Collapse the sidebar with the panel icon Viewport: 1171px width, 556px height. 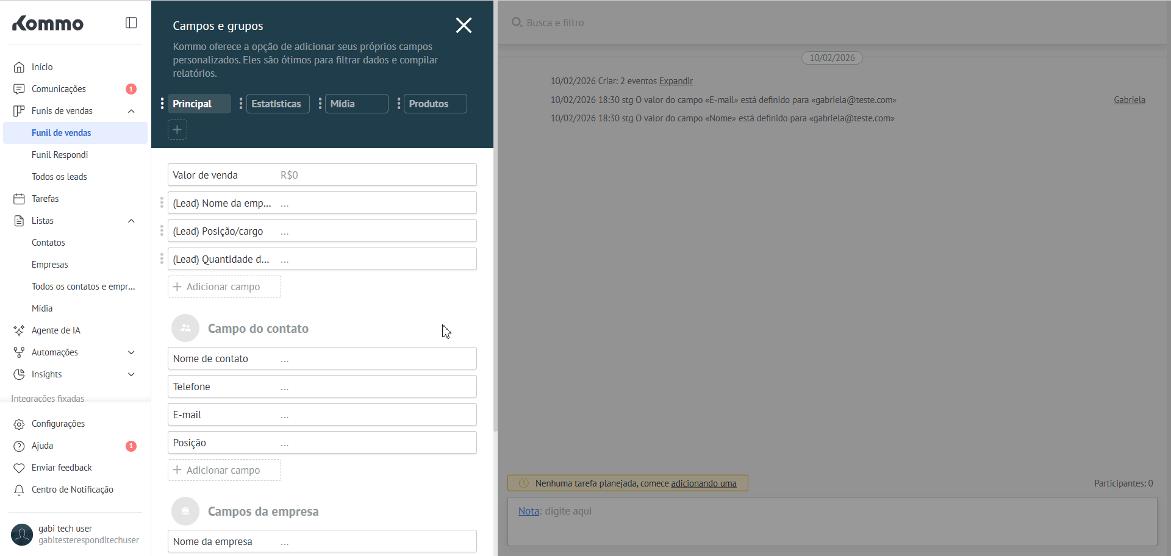(131, 23)
